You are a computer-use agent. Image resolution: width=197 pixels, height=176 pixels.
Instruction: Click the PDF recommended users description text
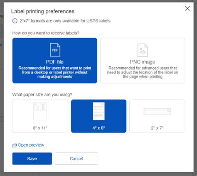55,72
